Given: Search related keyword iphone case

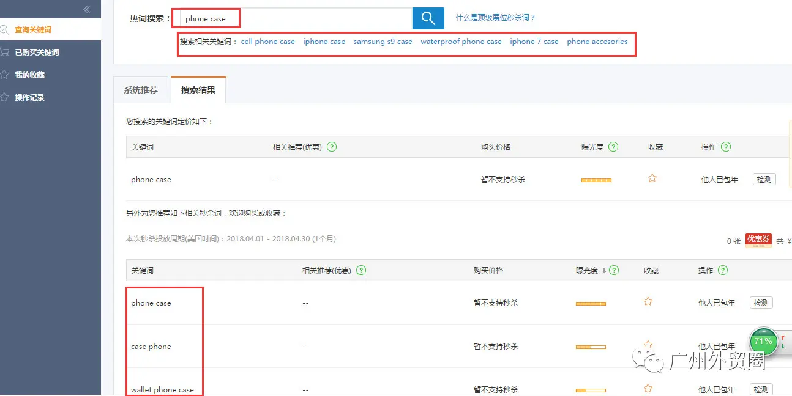Looking at the screenshot, I should pos(324,42).
